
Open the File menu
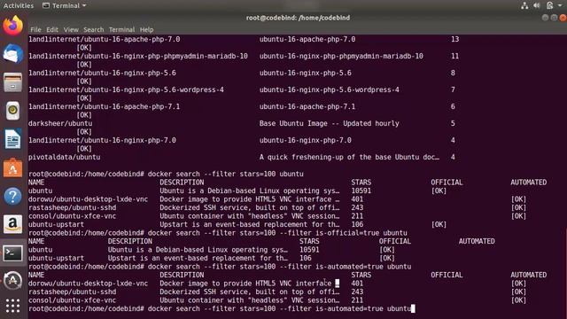35,29
